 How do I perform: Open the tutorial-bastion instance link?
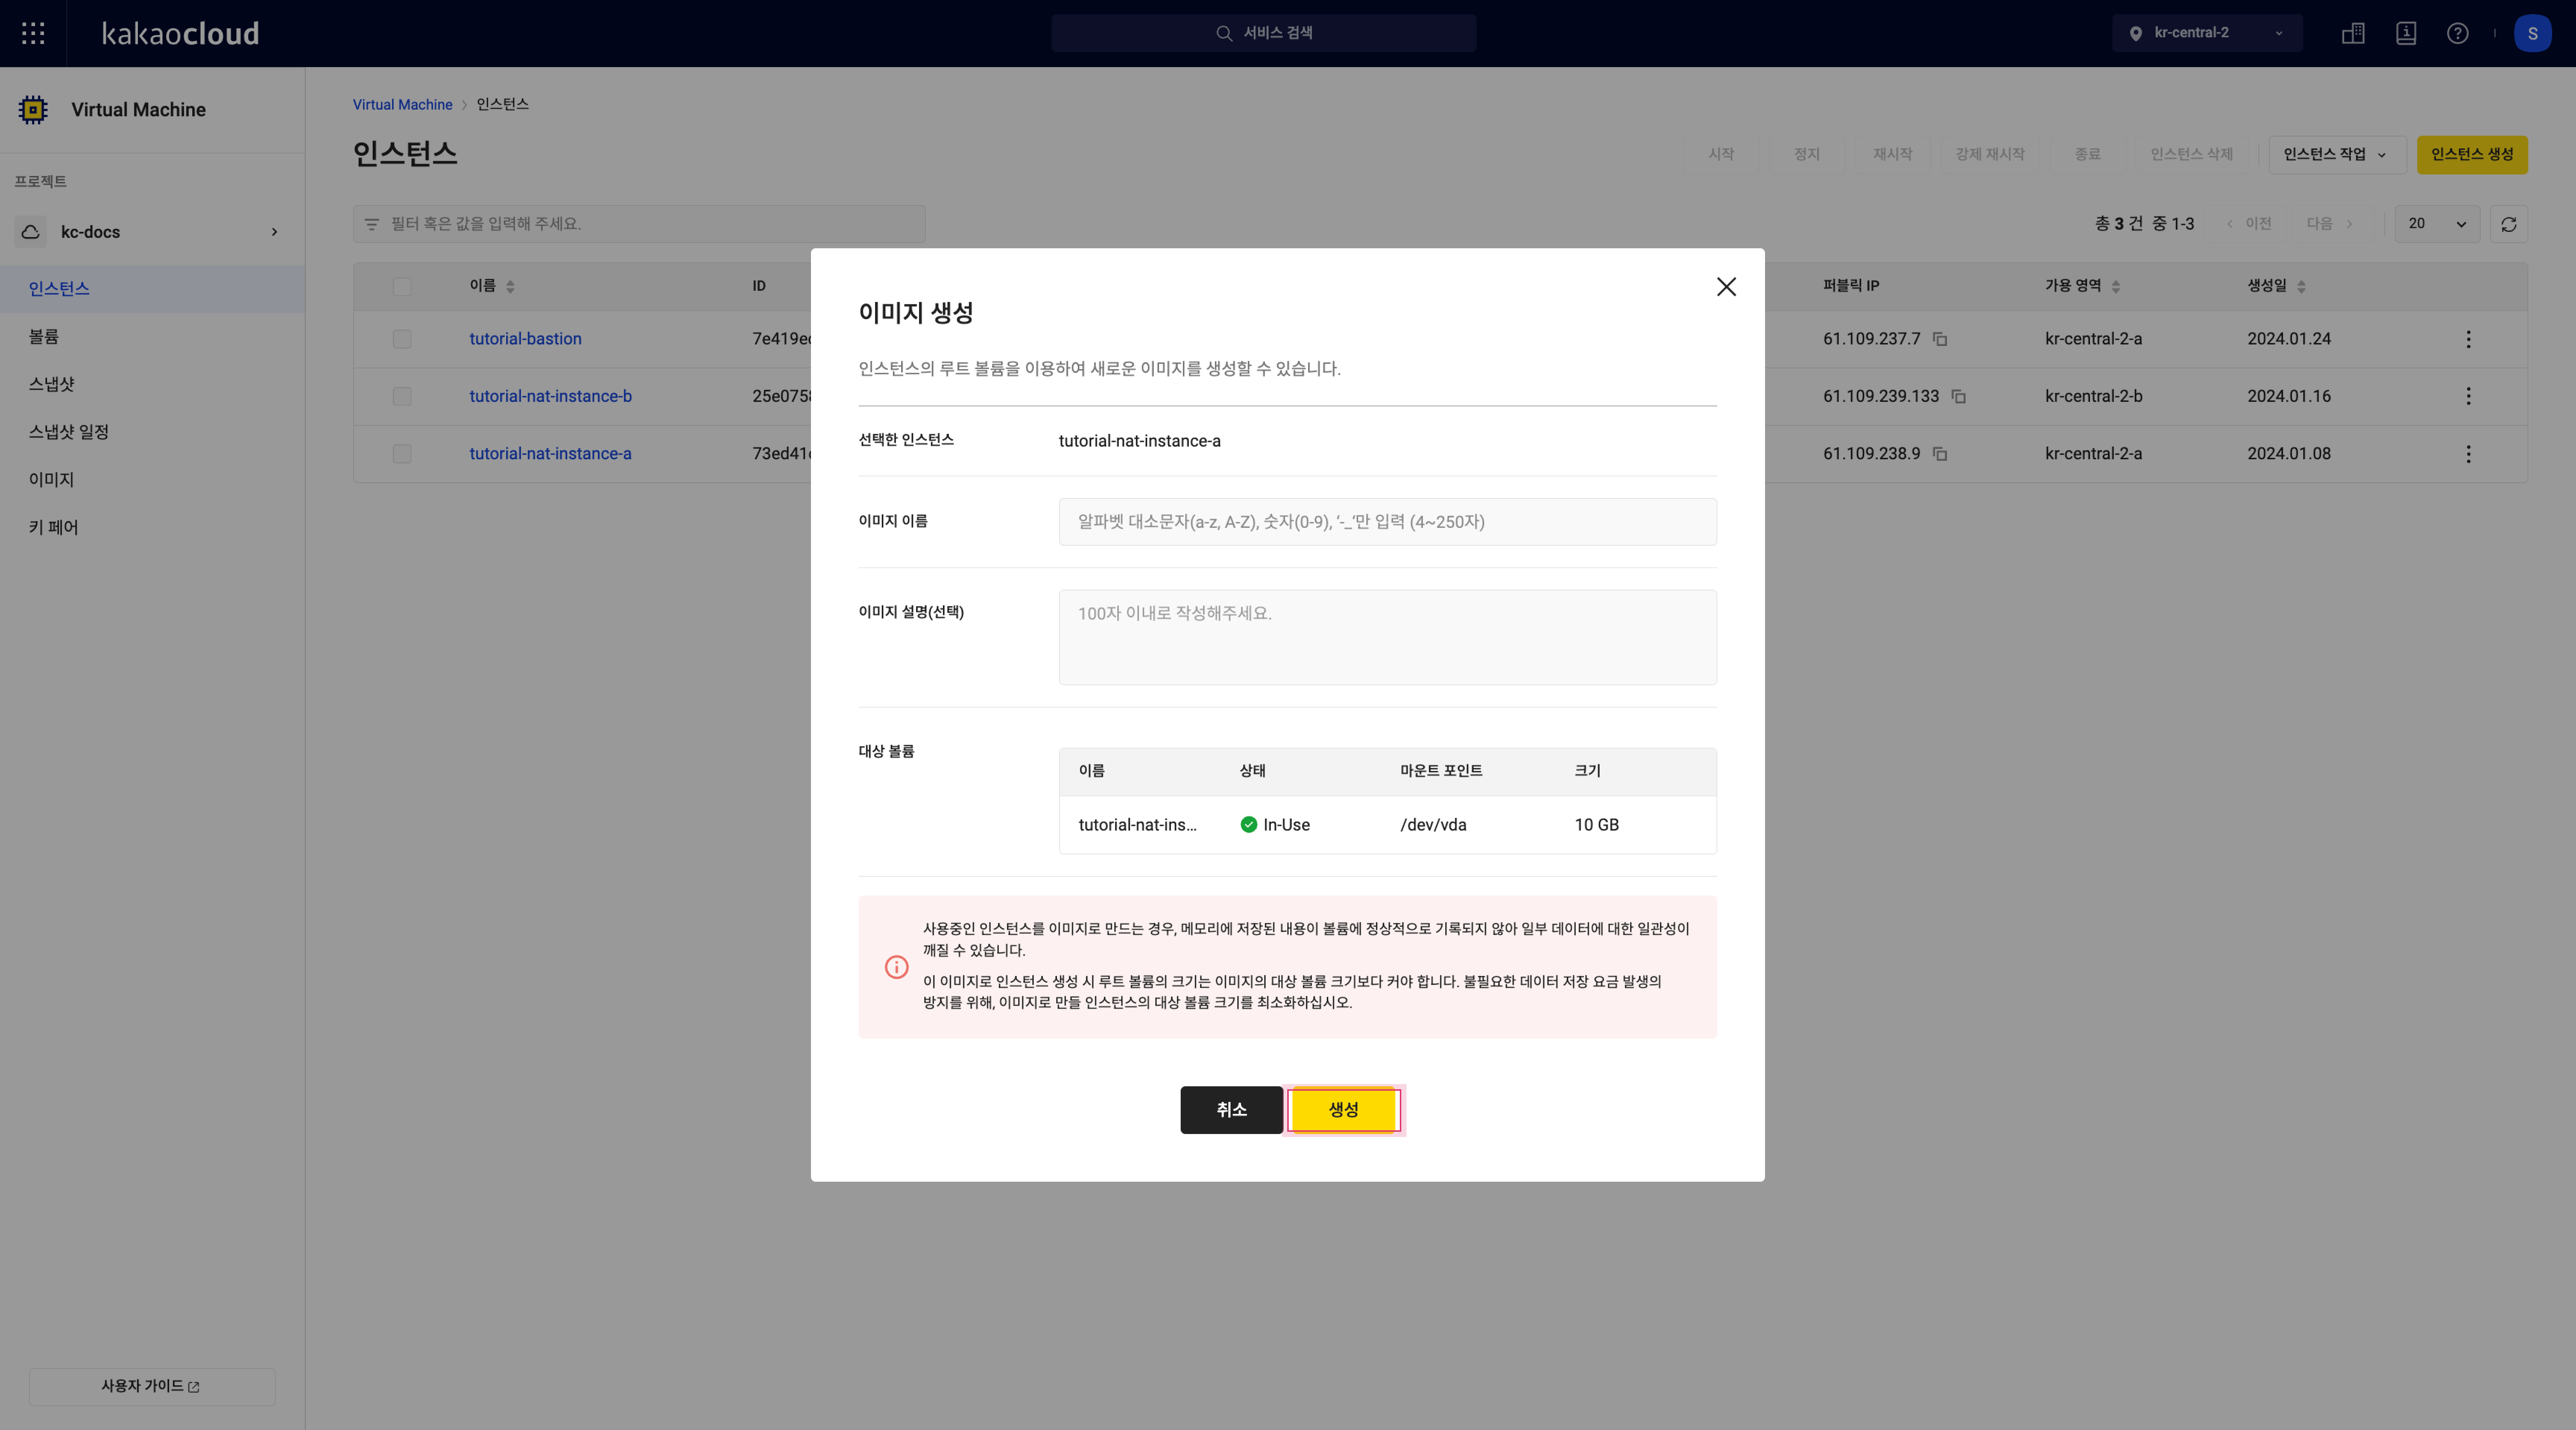[525, 339]
